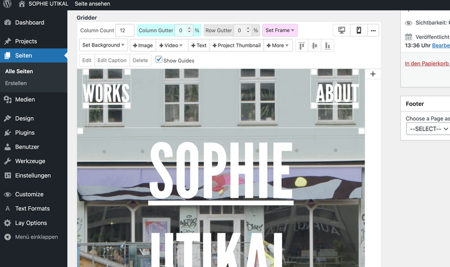
Task: Click the Column Count input field
Action: point(124,30)
